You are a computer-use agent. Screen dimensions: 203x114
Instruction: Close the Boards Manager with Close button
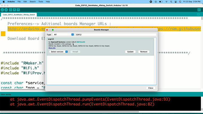click(151, 88)
